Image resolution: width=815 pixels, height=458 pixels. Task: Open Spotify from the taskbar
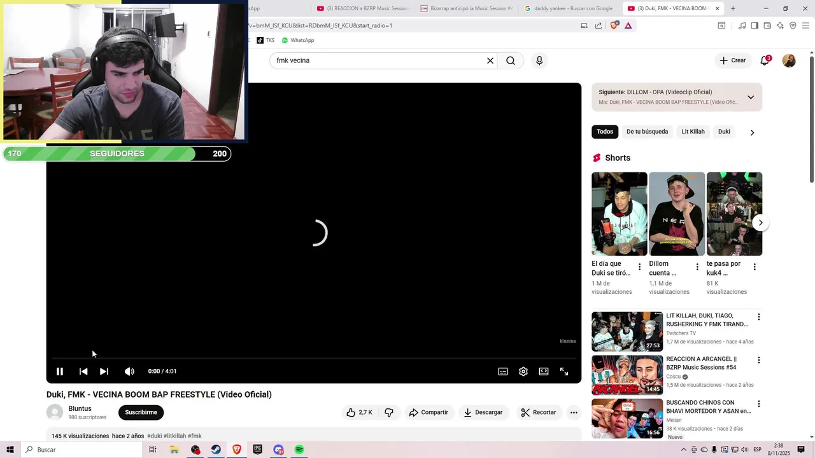(x=299, y=450)
